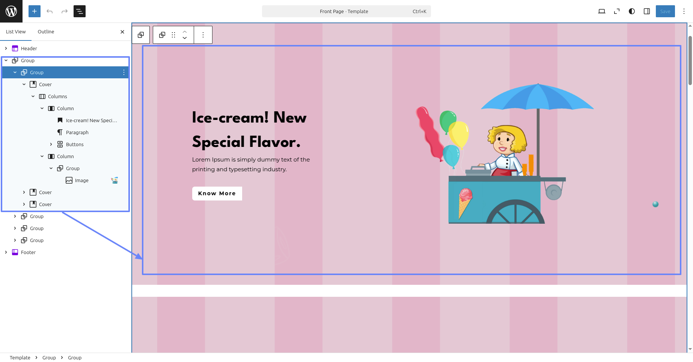This screenshot has height=362, width=693.
Task: Expand the Footer template part
Action: 6,252
